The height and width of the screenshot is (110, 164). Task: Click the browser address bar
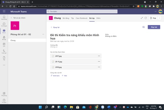click(76, 6)
